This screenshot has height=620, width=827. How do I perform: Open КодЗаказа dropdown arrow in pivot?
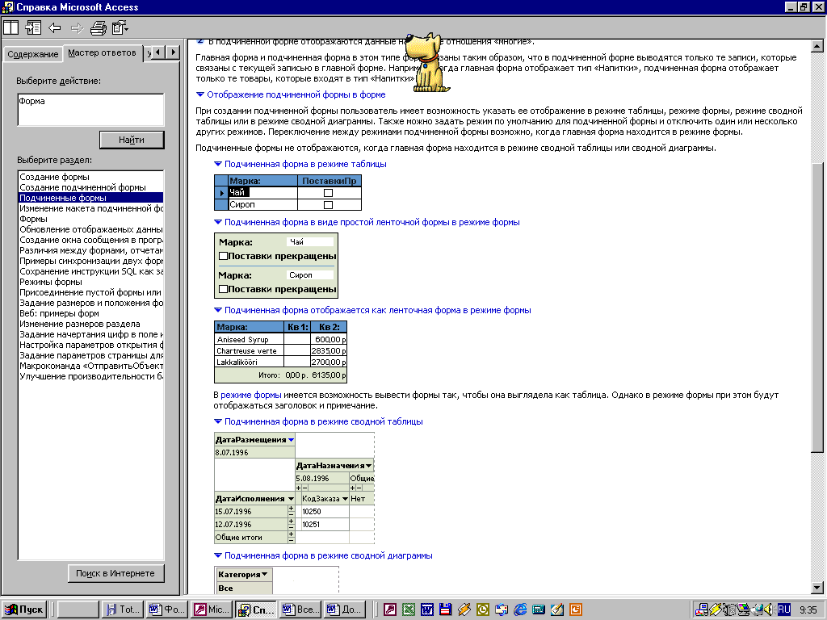pyautogui.click(x=345, y=499)
